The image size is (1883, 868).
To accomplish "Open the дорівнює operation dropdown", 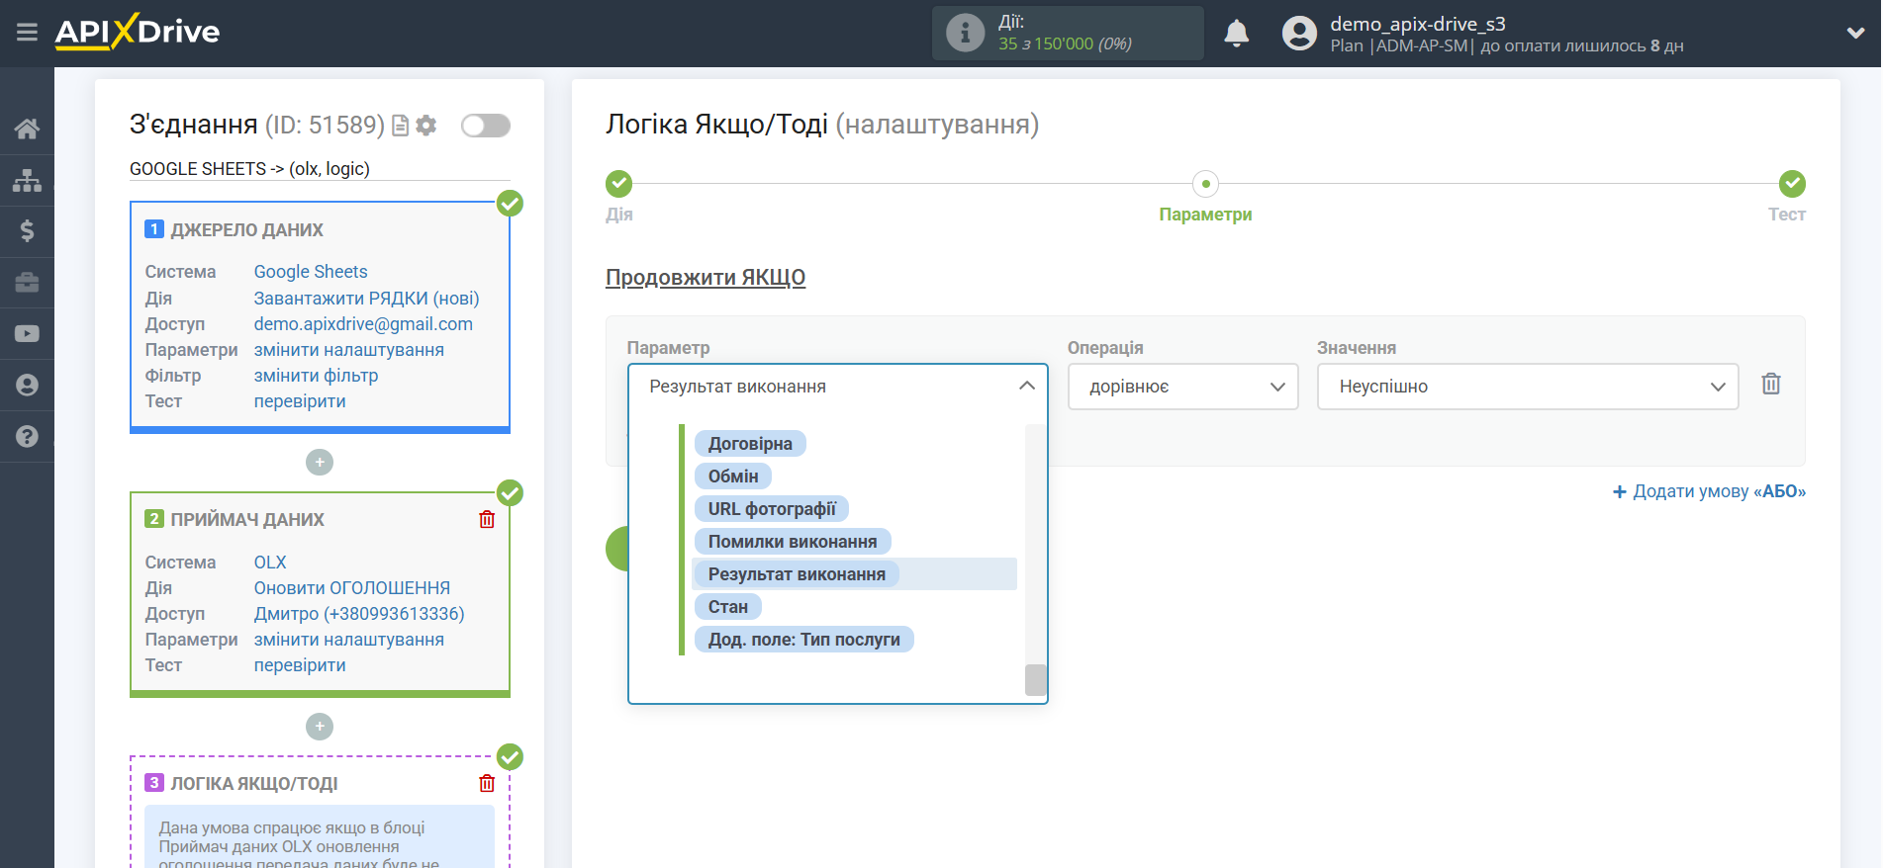I will pyautogui.click(x=1182, y=387).
